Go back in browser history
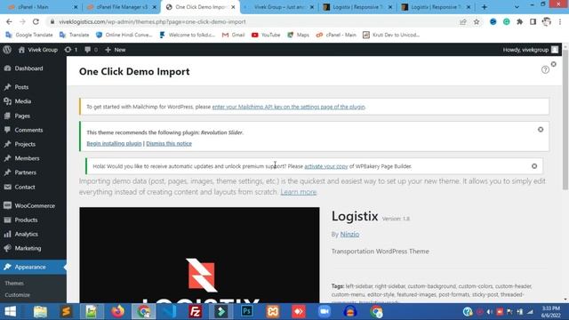This screenshot has width=569, height=320. coord(9,21)
